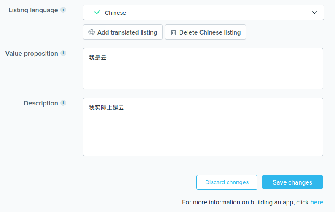Click the trash can icon

pyautogui.click(x=173, y=32)
